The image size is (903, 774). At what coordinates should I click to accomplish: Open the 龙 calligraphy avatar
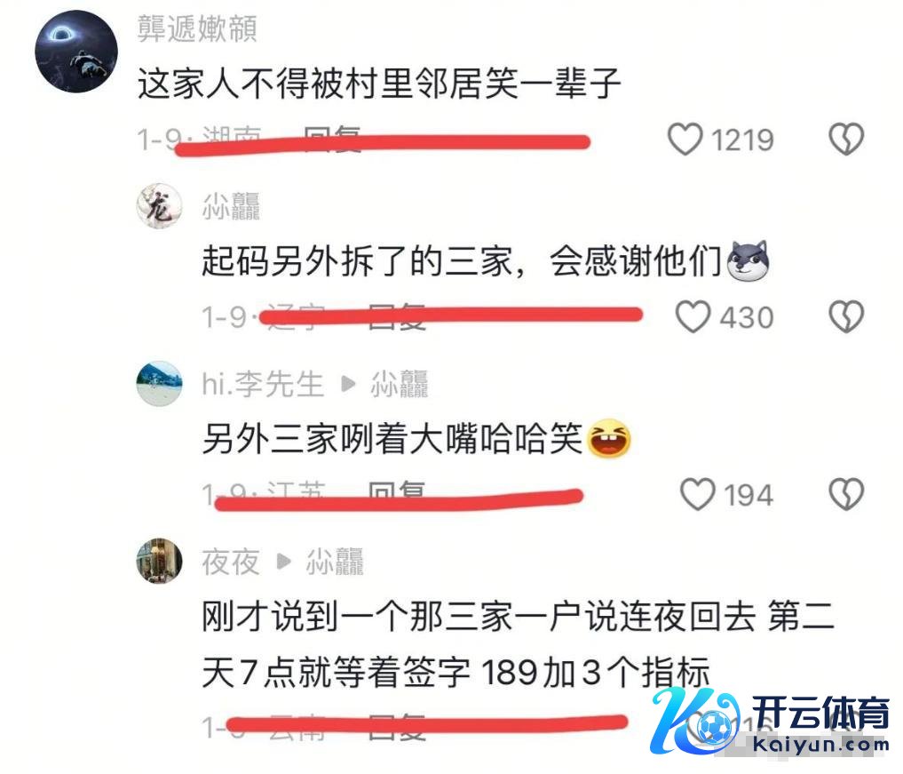click(x=160, y=206)
